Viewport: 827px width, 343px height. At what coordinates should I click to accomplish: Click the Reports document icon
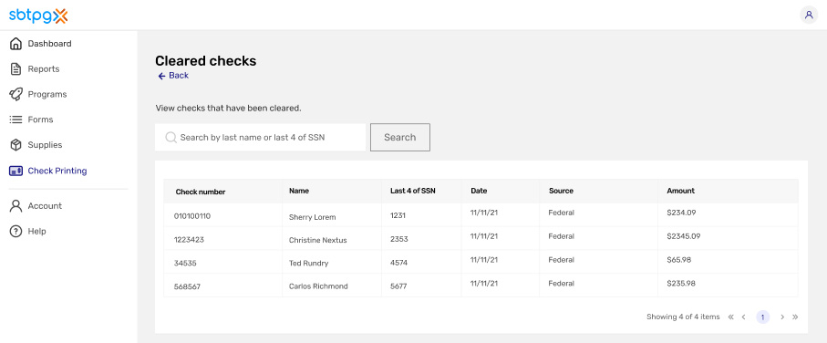(16, 69)
